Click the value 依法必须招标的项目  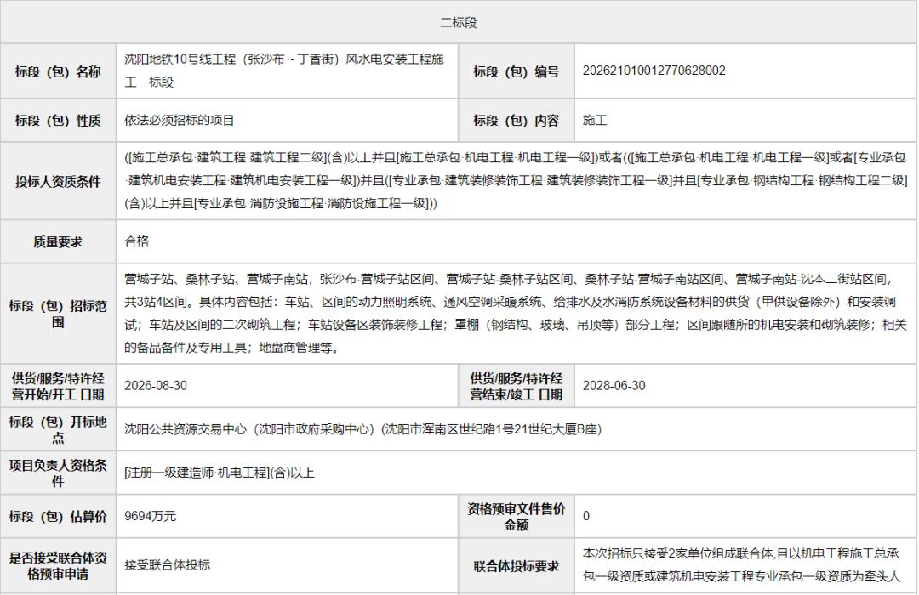(180, 121)
